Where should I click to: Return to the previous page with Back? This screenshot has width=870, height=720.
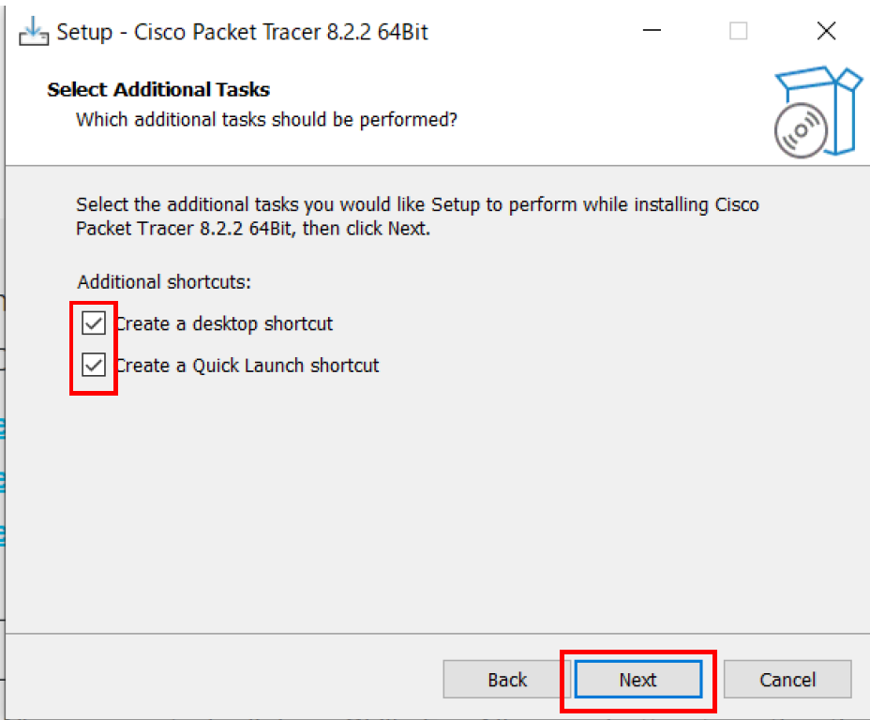(507, 680)
